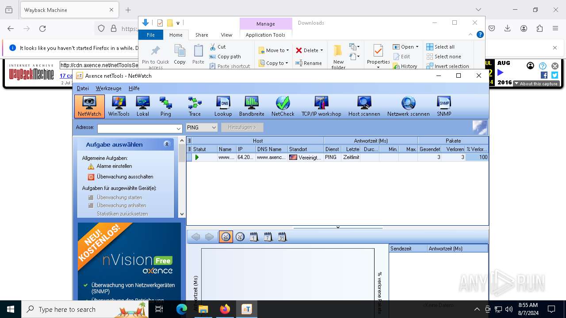Click History in Explorer ribbon
The width and height of the screenshot is (566, 318).
[405, 66]
